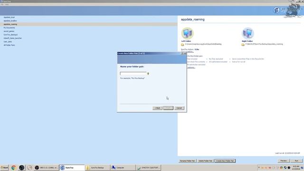This screenshot has width=304, height=171.
Task: Click the Cancel button in the dialog
Action: click(179, 108)
